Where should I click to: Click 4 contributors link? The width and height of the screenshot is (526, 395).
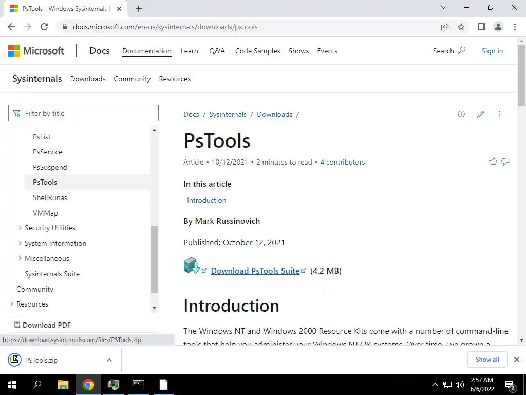(x=343, y=162)
